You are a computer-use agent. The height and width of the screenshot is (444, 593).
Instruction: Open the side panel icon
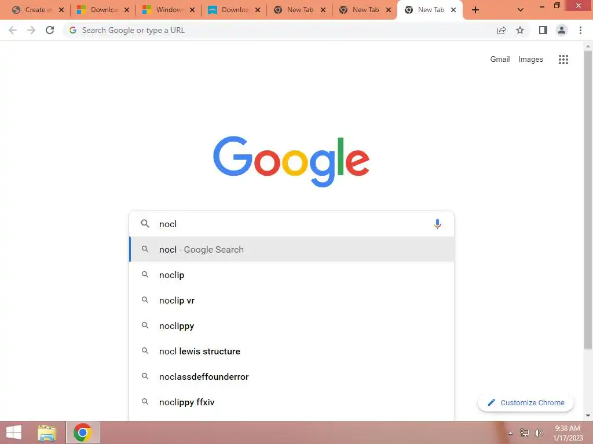tap(543, 30)
